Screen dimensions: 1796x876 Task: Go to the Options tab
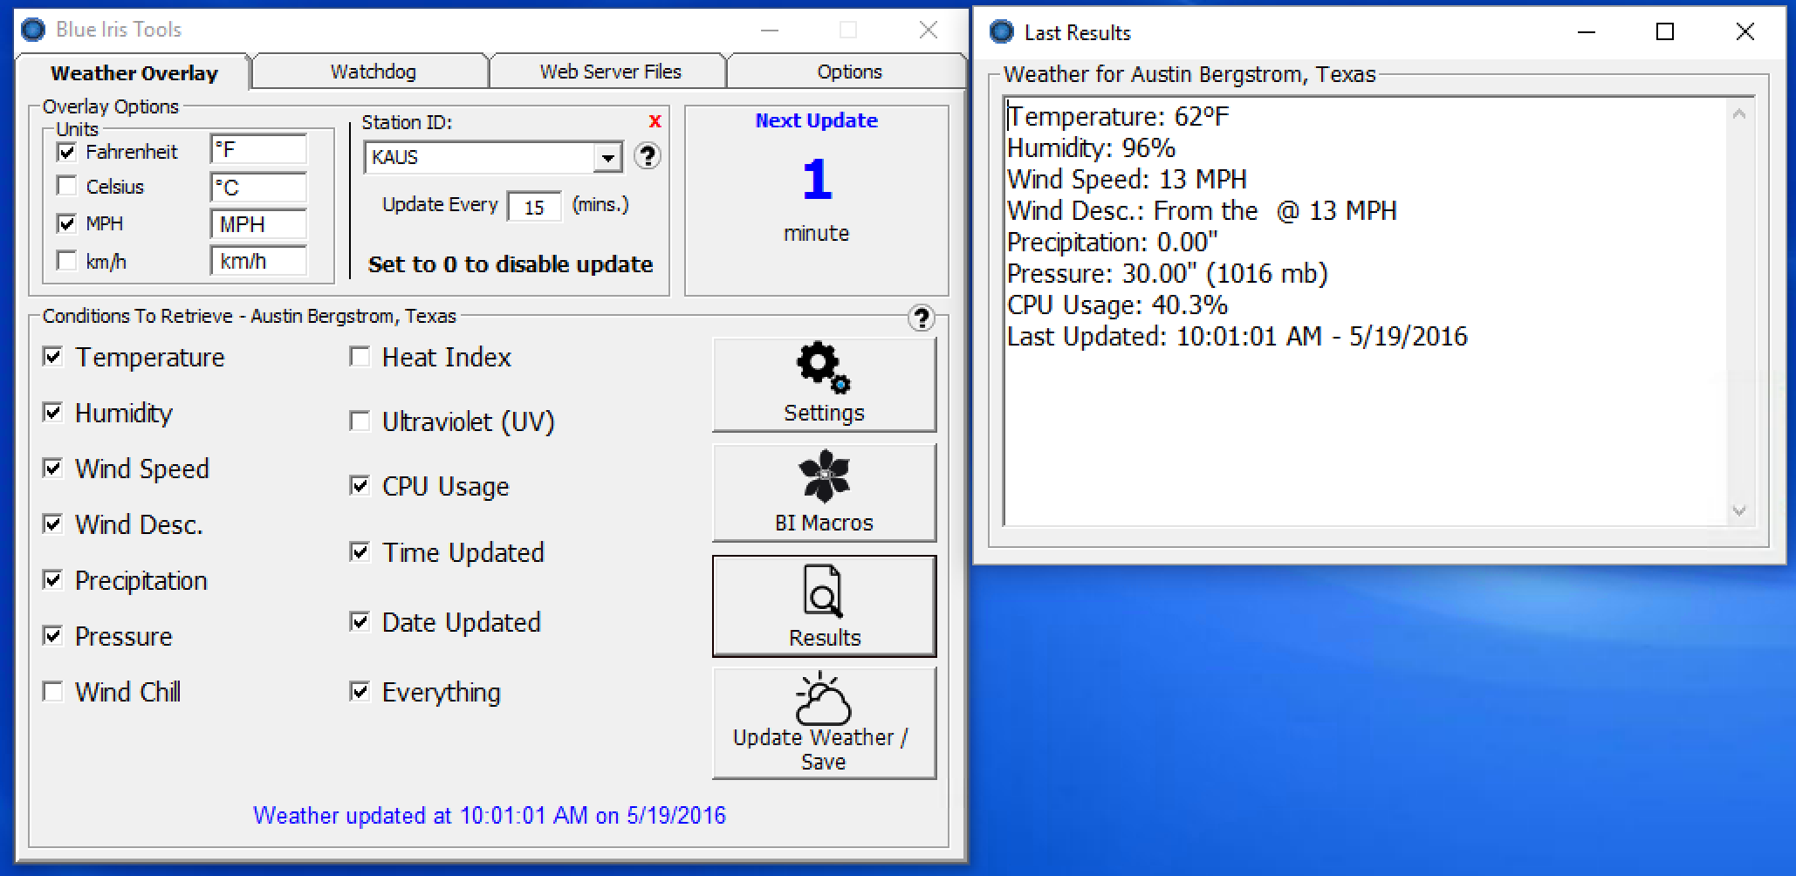coord(849,72)
